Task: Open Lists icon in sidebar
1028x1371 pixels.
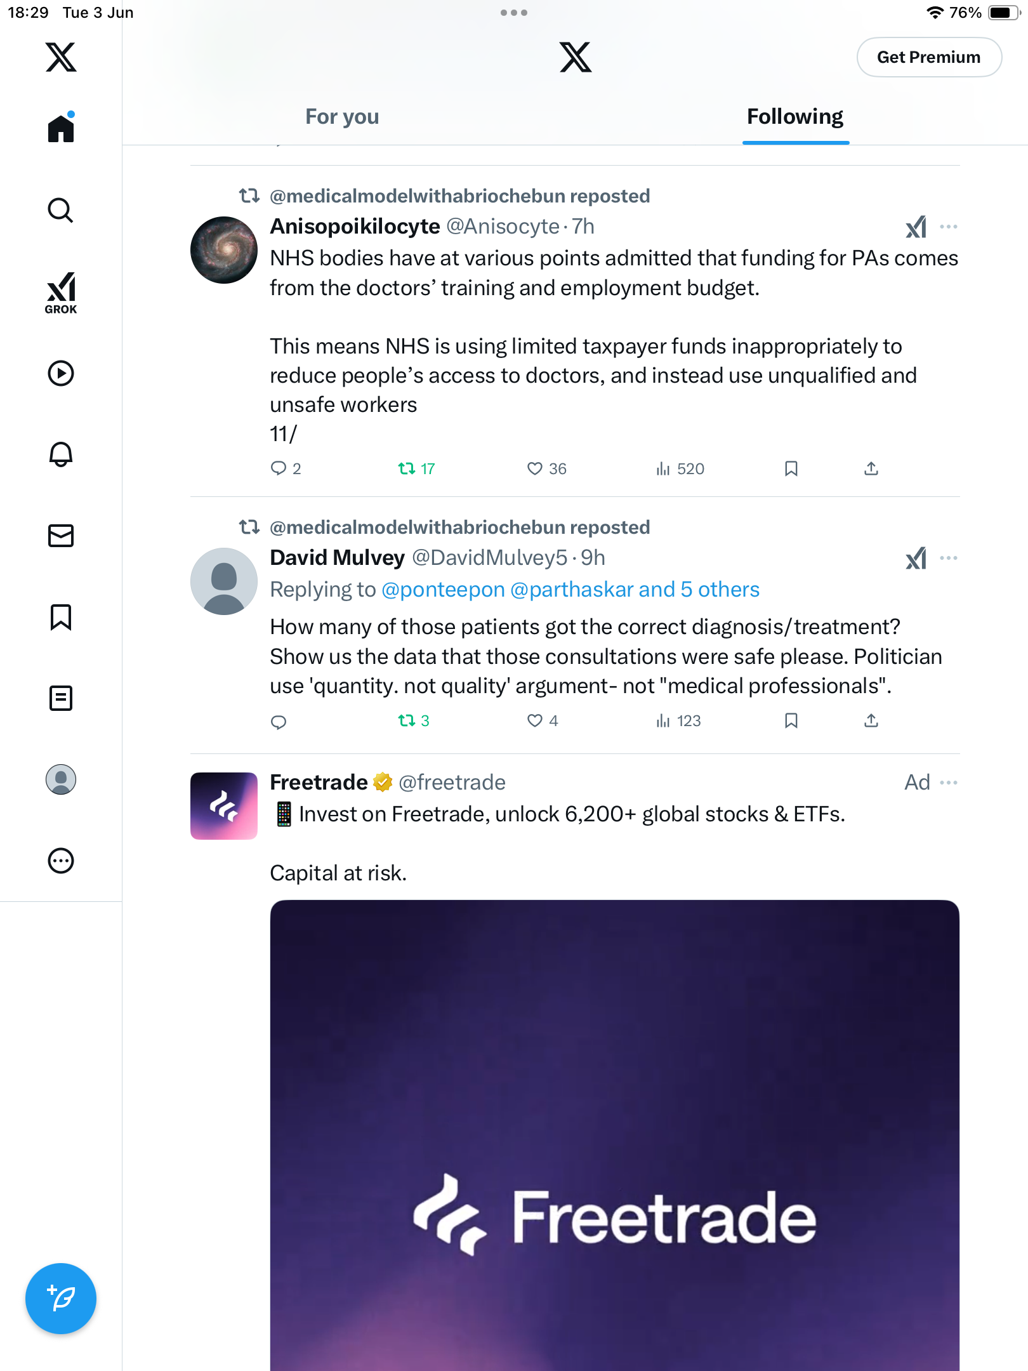Action: [x=61, y=698]
